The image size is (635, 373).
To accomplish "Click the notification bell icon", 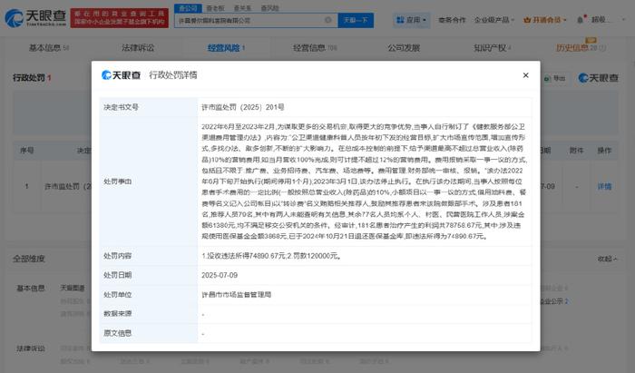I will tap(581, 20).
